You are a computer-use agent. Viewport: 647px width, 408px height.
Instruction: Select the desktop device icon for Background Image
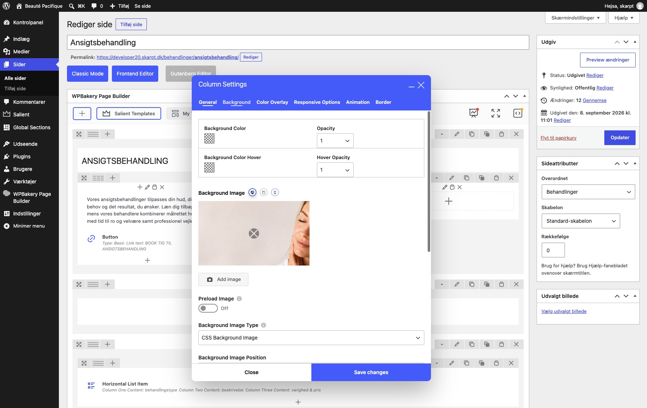[x=252, y=193]
